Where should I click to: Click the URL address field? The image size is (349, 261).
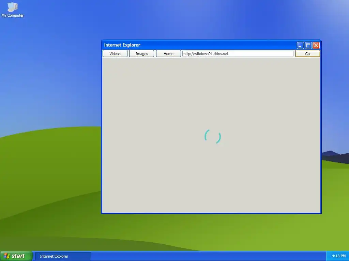[238, 54]
